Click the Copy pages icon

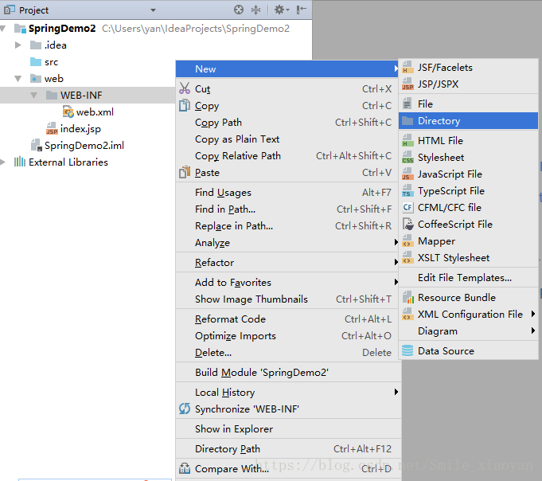185,105
